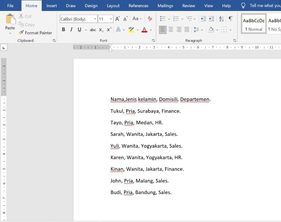Toggle Italic formatting
This screenshot has width=281, height=222.
tap(71, 30)
